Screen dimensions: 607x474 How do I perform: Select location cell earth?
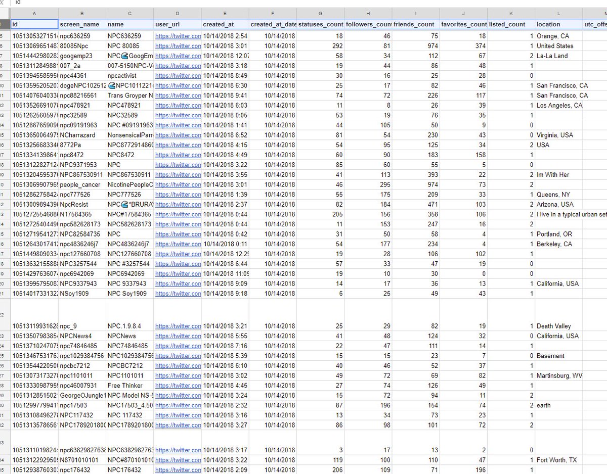point(559,405)
